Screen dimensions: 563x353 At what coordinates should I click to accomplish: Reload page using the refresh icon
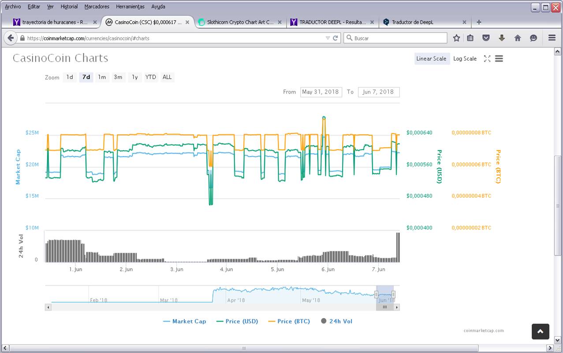tap(336, 38)
